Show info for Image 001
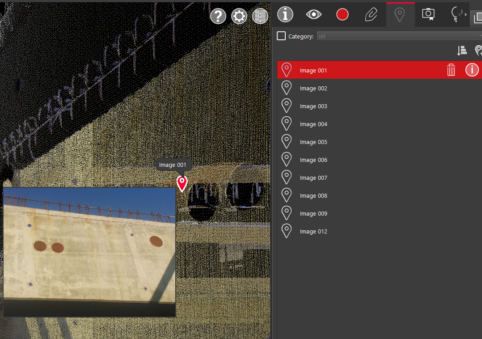The height and width of the screenshot is (339, 482). pos(472,70)
